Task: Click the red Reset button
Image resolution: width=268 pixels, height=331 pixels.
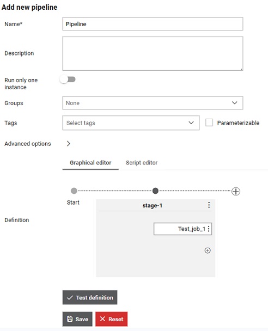Action: tap(111, 319)
